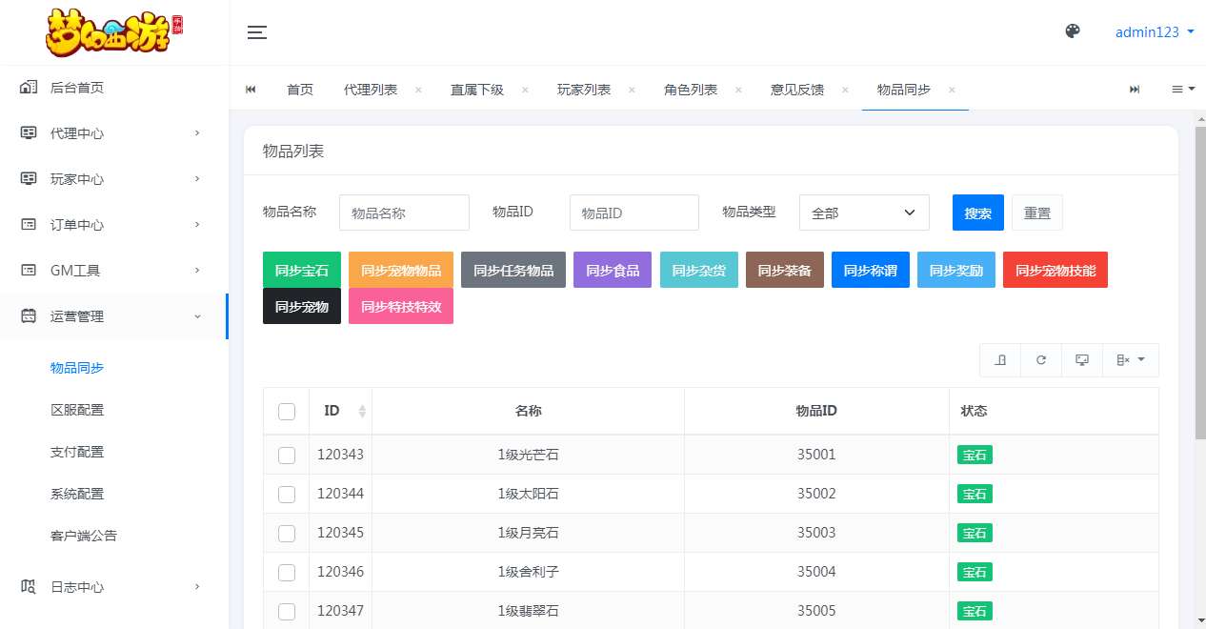Trigger 同步宝石 sync

click(x=301, y=270)
